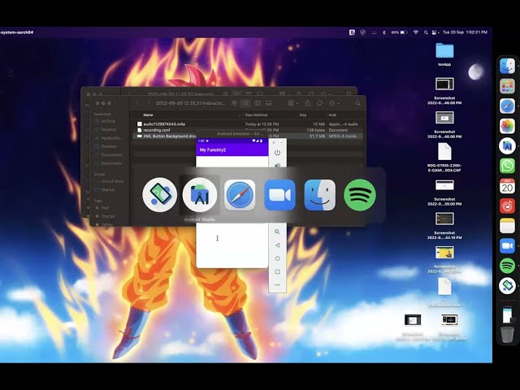The image size is (520, 390).
Task: Select the recording.conf file
Action: (x=247, y=130)
